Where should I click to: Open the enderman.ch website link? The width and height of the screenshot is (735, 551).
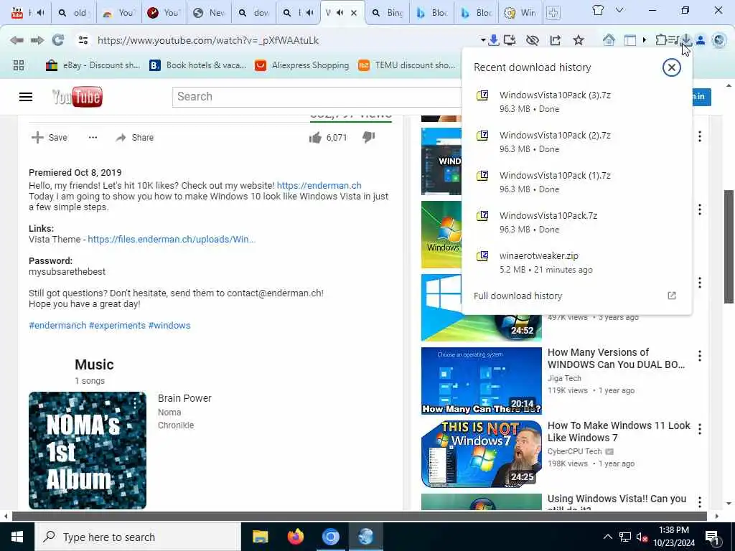[319, 186]
